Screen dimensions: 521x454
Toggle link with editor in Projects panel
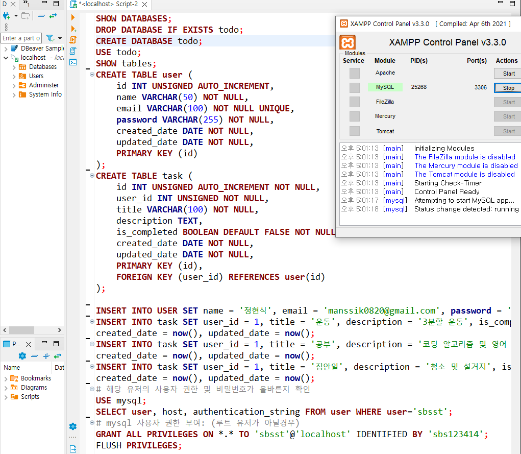(58, 356)
